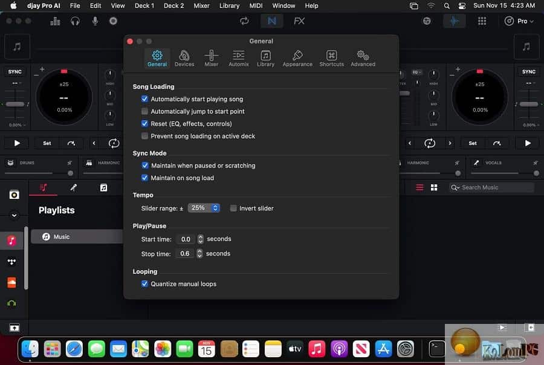Screen dimensions: 544x365
Task: Open the SoundCloud source in sidebar
Action: 11,282
